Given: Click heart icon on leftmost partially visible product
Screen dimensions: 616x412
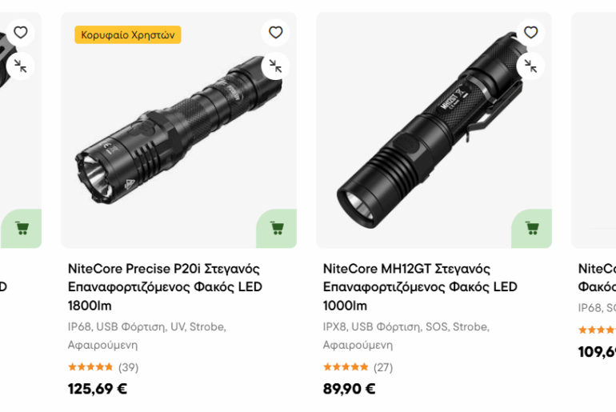Looking at the screenshot, I should 21,33.
